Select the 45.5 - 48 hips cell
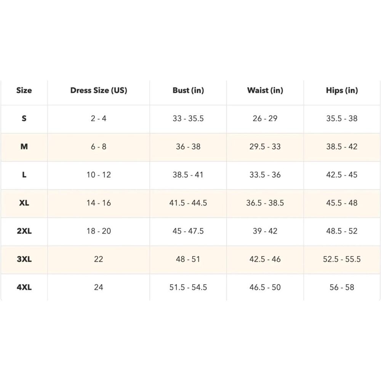The width and height of the screenshot is (381, 381). (x=342, y=203)
